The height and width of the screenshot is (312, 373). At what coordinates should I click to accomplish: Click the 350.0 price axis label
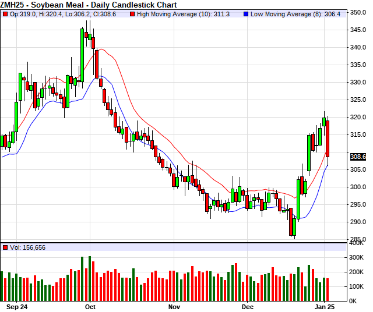[x=358, y=12]
